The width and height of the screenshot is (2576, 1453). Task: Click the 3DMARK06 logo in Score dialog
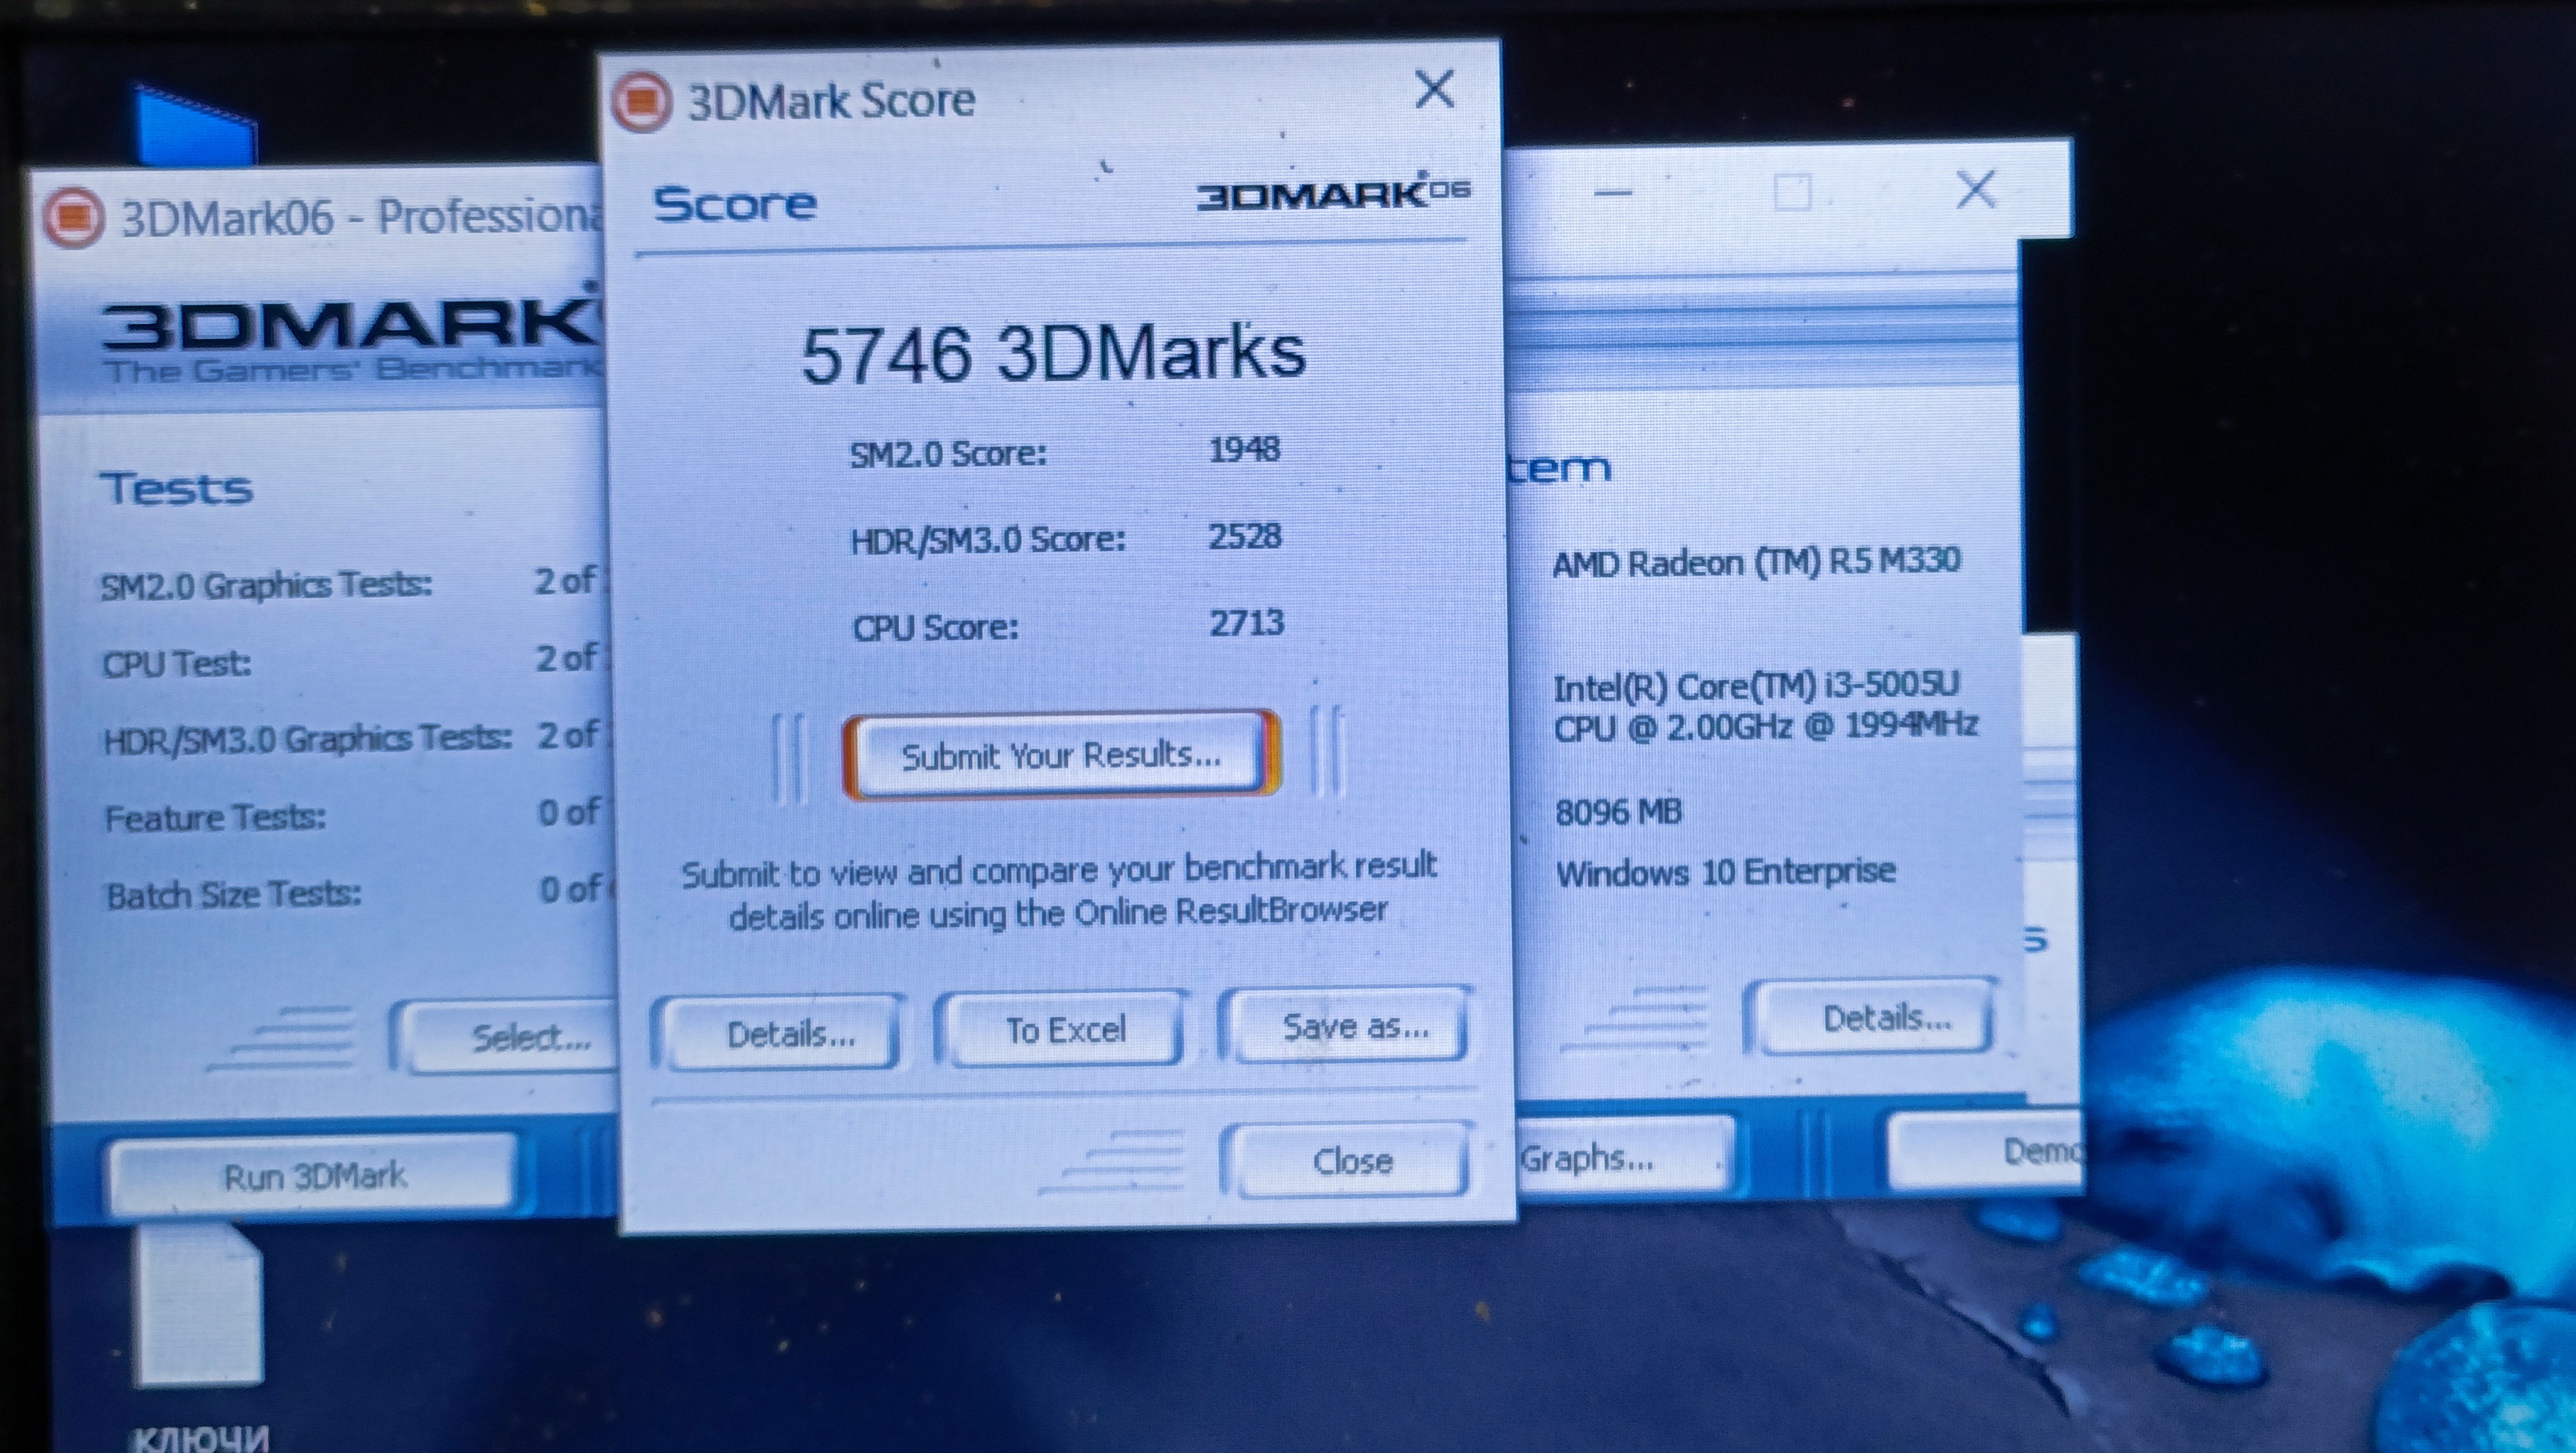1333,194
